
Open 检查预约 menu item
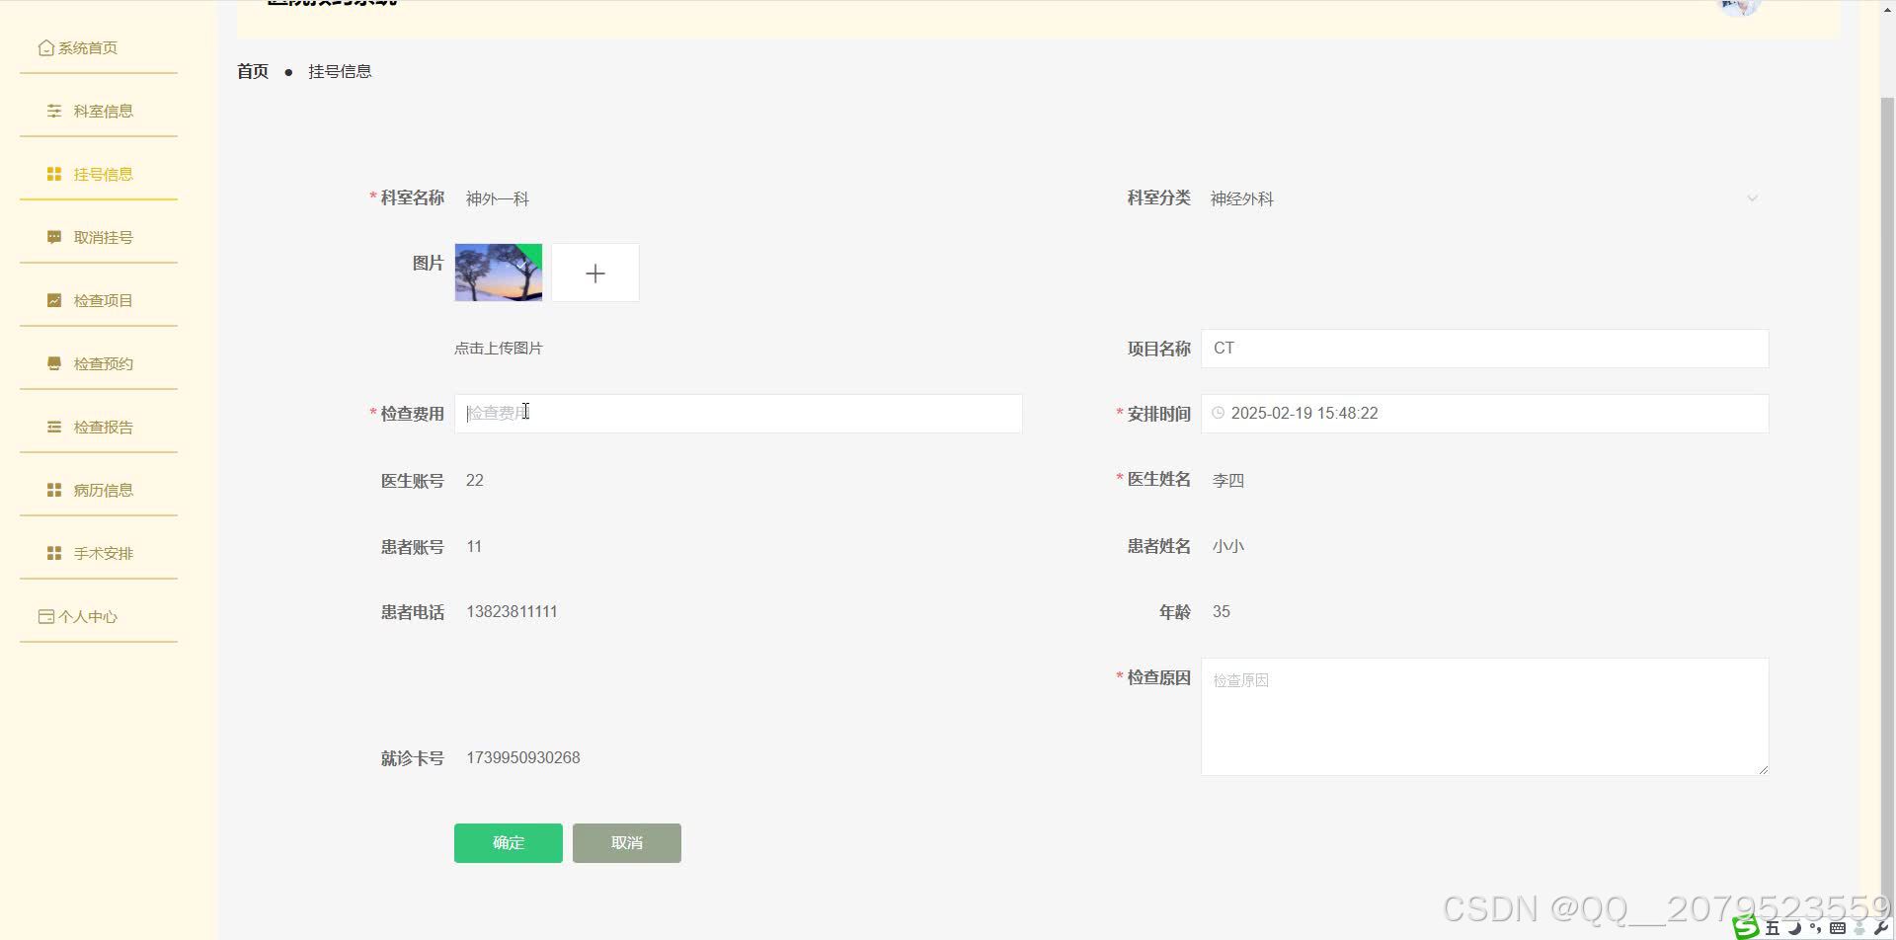[x=99, y=363]
